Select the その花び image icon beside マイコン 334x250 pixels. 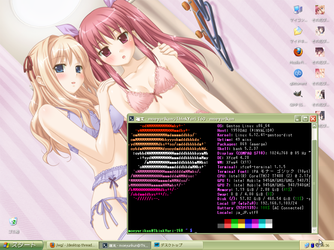(320, 10)
